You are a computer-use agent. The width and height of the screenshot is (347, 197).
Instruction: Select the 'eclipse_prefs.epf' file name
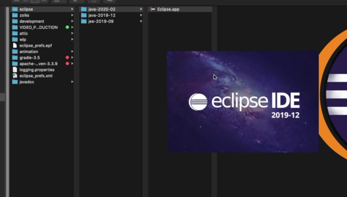[x=36, y=46]
